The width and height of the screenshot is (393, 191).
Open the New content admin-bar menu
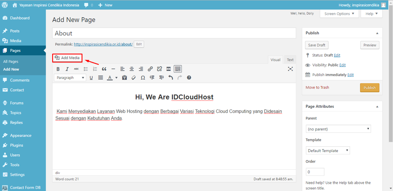point(105,5)
